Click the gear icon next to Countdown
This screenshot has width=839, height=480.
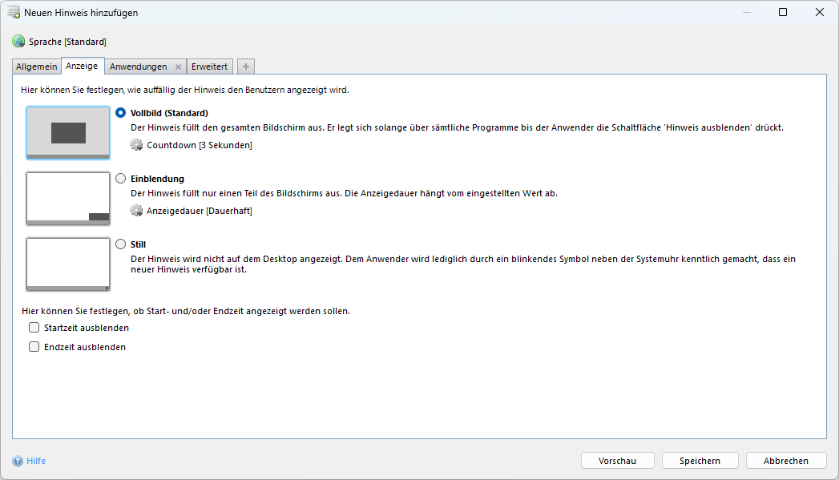[x=136, y=145]
